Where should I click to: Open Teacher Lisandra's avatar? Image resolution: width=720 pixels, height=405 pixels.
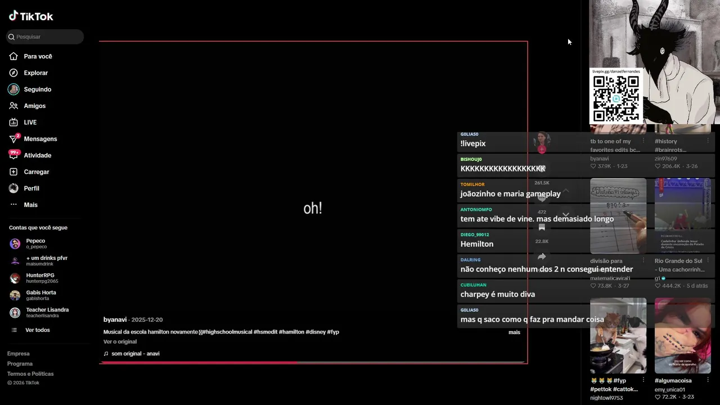coord(15,313)
